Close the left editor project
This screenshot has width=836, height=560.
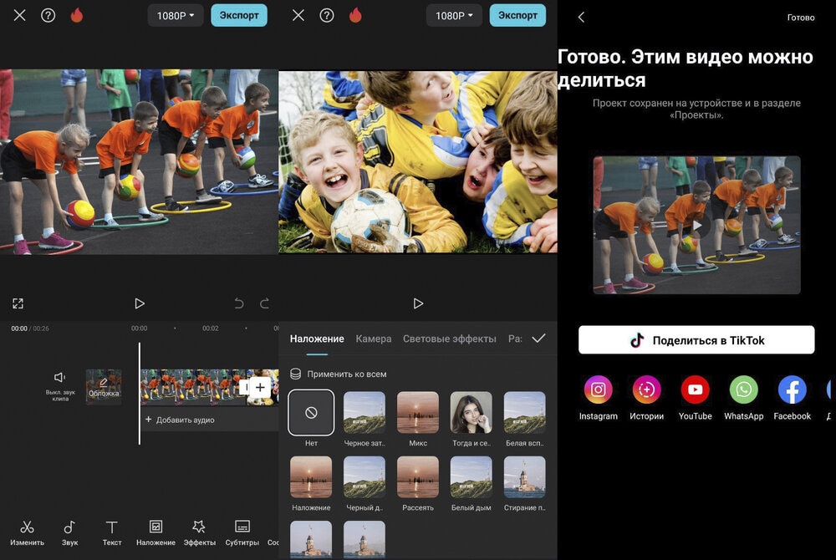[x=20, y=15]
